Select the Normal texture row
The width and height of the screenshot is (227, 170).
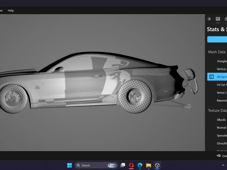point(217,127)
